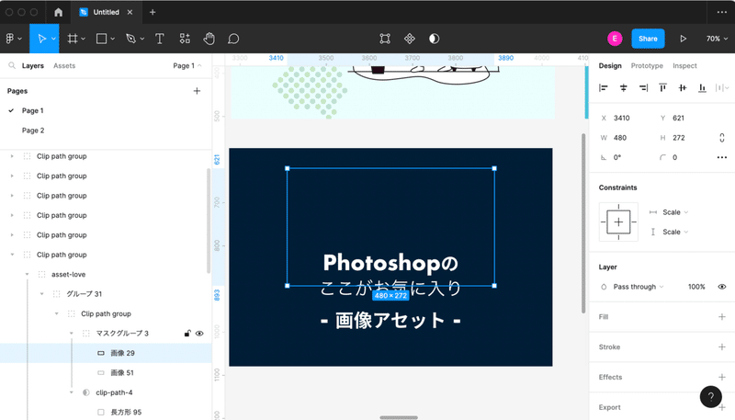Open the Pass through blend dropdown
This screenshot has height=420, width=735.
coord(639,287)
